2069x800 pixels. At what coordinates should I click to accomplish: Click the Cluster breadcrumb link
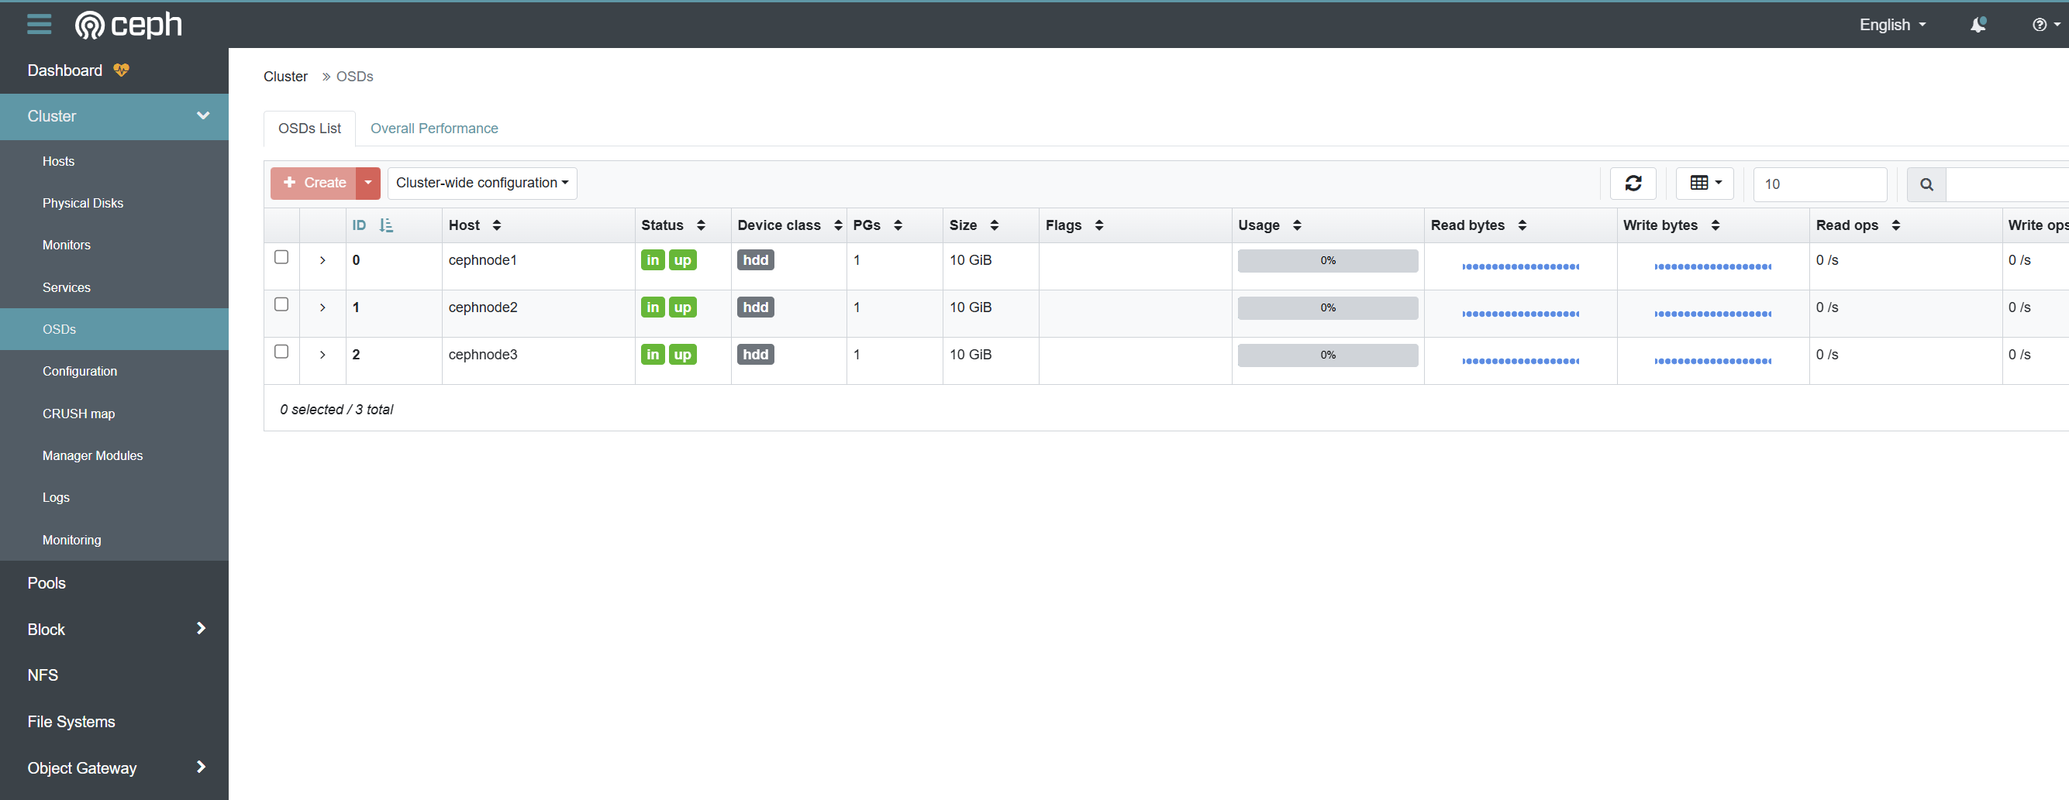(285, 76)
